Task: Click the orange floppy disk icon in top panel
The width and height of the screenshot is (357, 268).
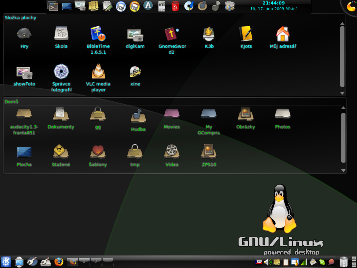Action: pos(135,6)
